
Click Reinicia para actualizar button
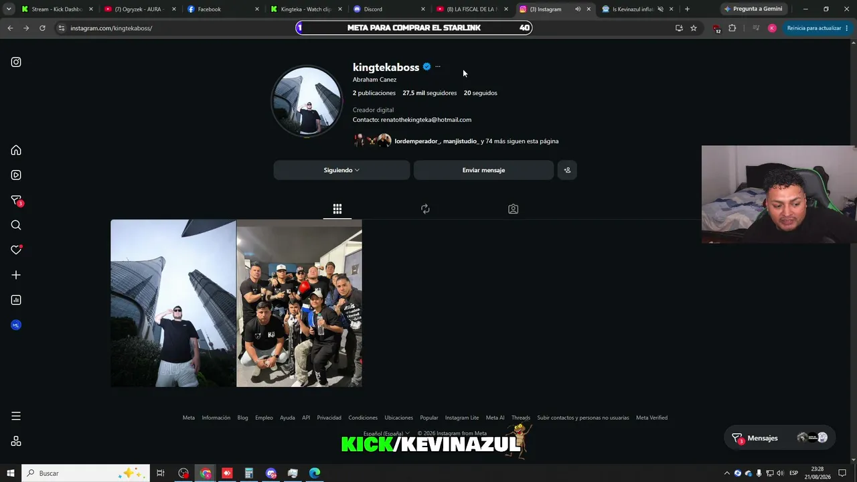click(x=817, y=28)
